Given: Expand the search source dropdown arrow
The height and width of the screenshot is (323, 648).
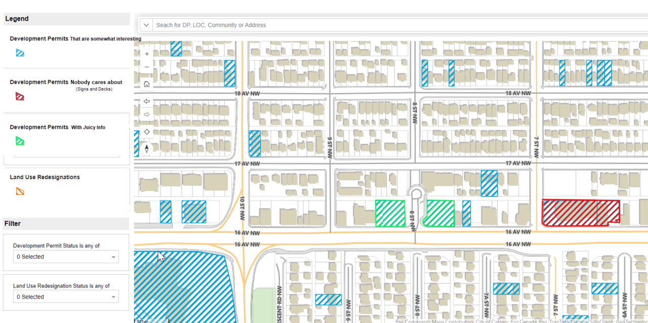Looking at the screenshot, I should pos(146,25).
